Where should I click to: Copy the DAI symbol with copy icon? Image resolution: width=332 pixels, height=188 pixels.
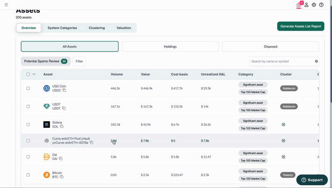pyautogui.click(x=61, y=159)
